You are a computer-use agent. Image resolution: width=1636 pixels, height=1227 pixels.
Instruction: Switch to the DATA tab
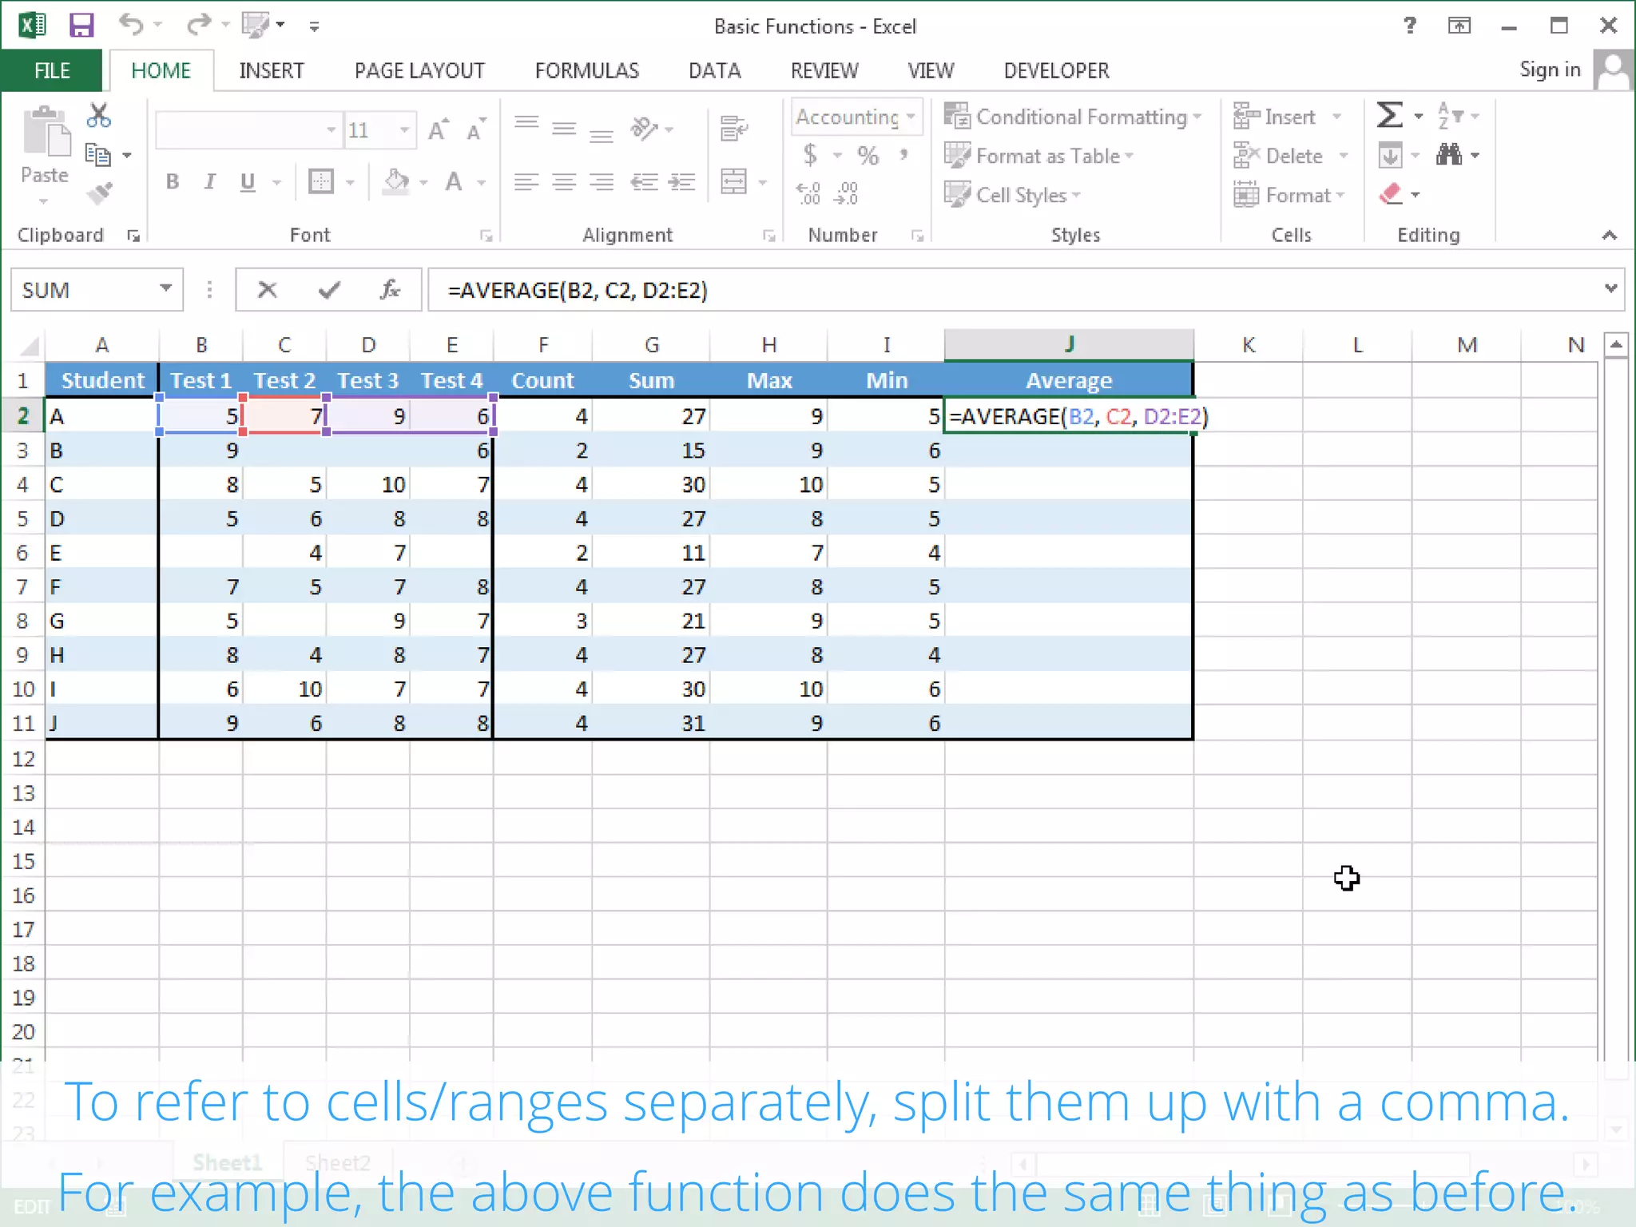[715, 70]
